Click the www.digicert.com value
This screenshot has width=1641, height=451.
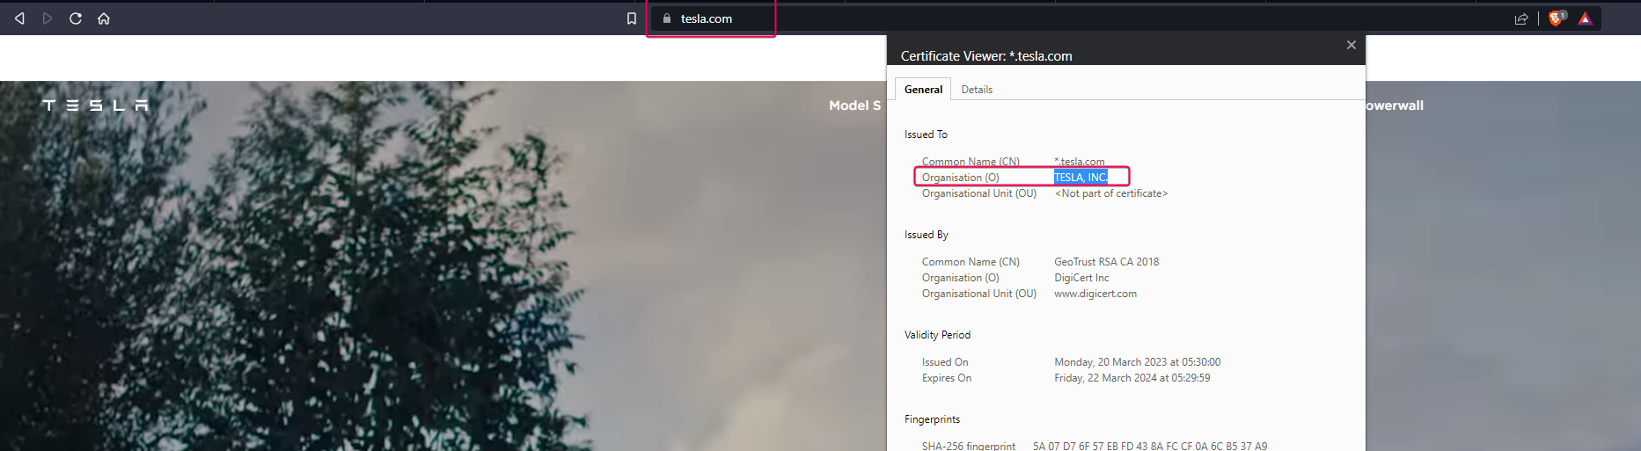(x=1095, y=294)
